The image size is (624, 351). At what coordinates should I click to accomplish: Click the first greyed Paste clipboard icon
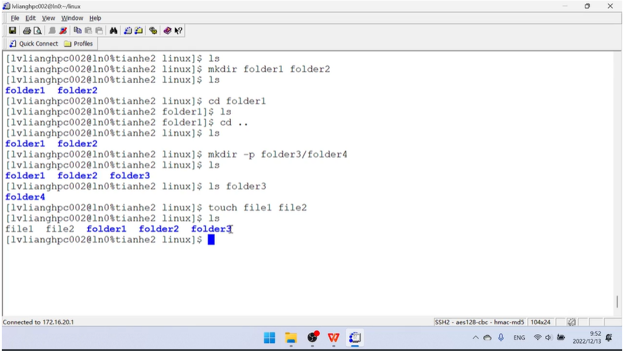pos(88,31)
